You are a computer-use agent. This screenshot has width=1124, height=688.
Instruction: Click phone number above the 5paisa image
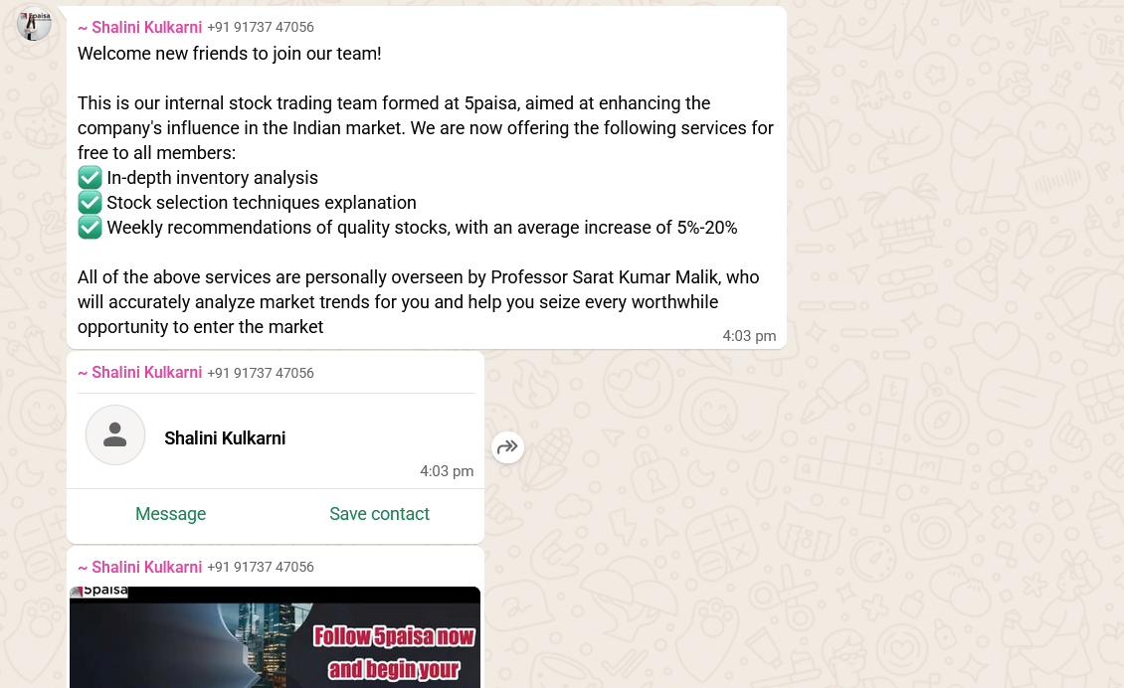point(261,568)
